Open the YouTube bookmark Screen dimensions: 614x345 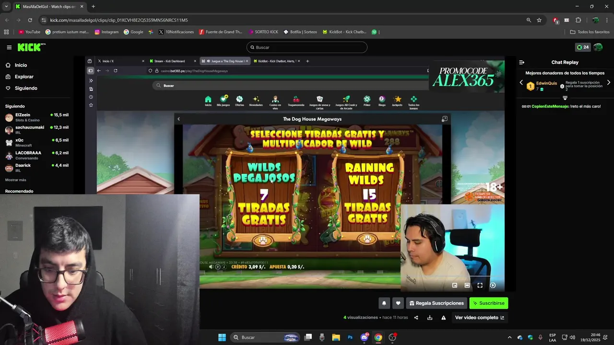click(29, 32)
